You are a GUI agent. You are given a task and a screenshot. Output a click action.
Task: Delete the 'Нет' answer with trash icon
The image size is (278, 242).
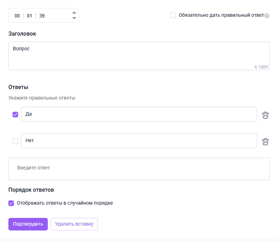pos(265,141)
